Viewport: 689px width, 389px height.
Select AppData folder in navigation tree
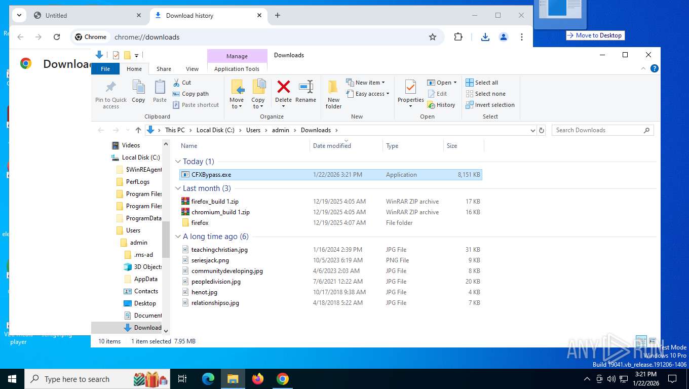tap(142, 279)
